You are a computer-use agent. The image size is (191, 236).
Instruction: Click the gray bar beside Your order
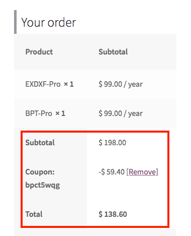(x=15, y=22)
